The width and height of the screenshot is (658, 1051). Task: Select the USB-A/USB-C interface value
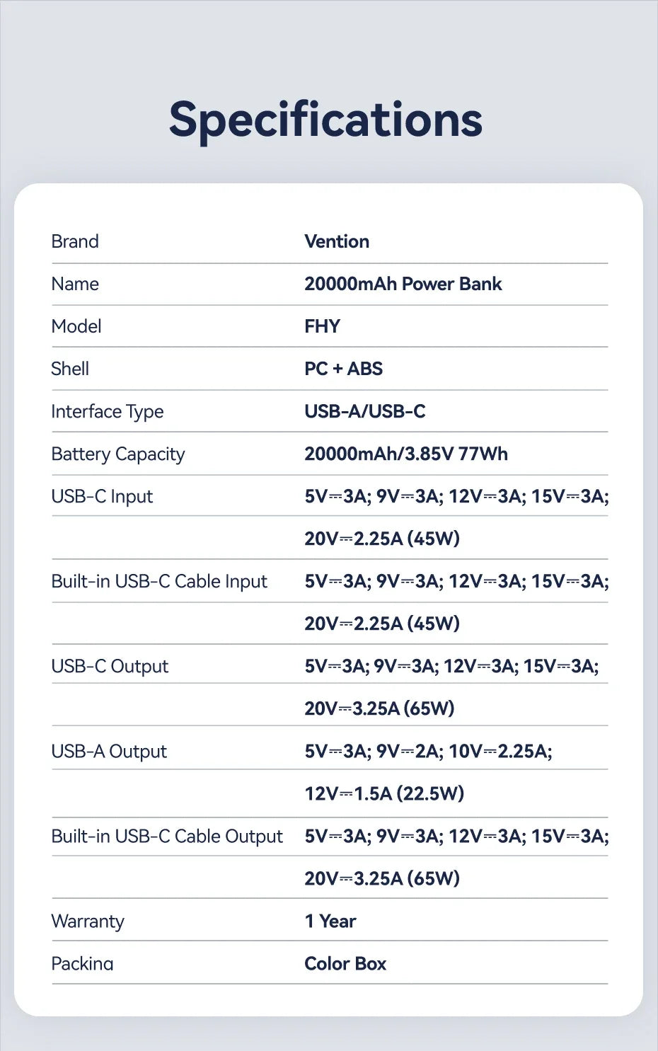click(365, 411)
